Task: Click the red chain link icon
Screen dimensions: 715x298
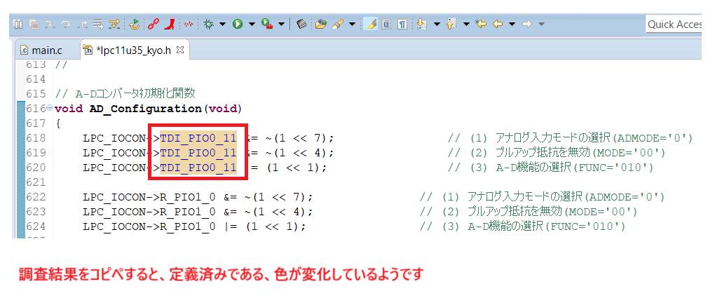Action: 153,24
